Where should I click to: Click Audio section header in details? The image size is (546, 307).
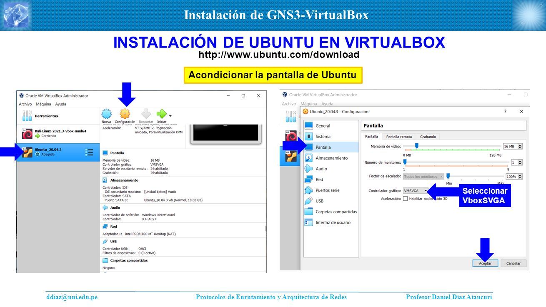115,207
